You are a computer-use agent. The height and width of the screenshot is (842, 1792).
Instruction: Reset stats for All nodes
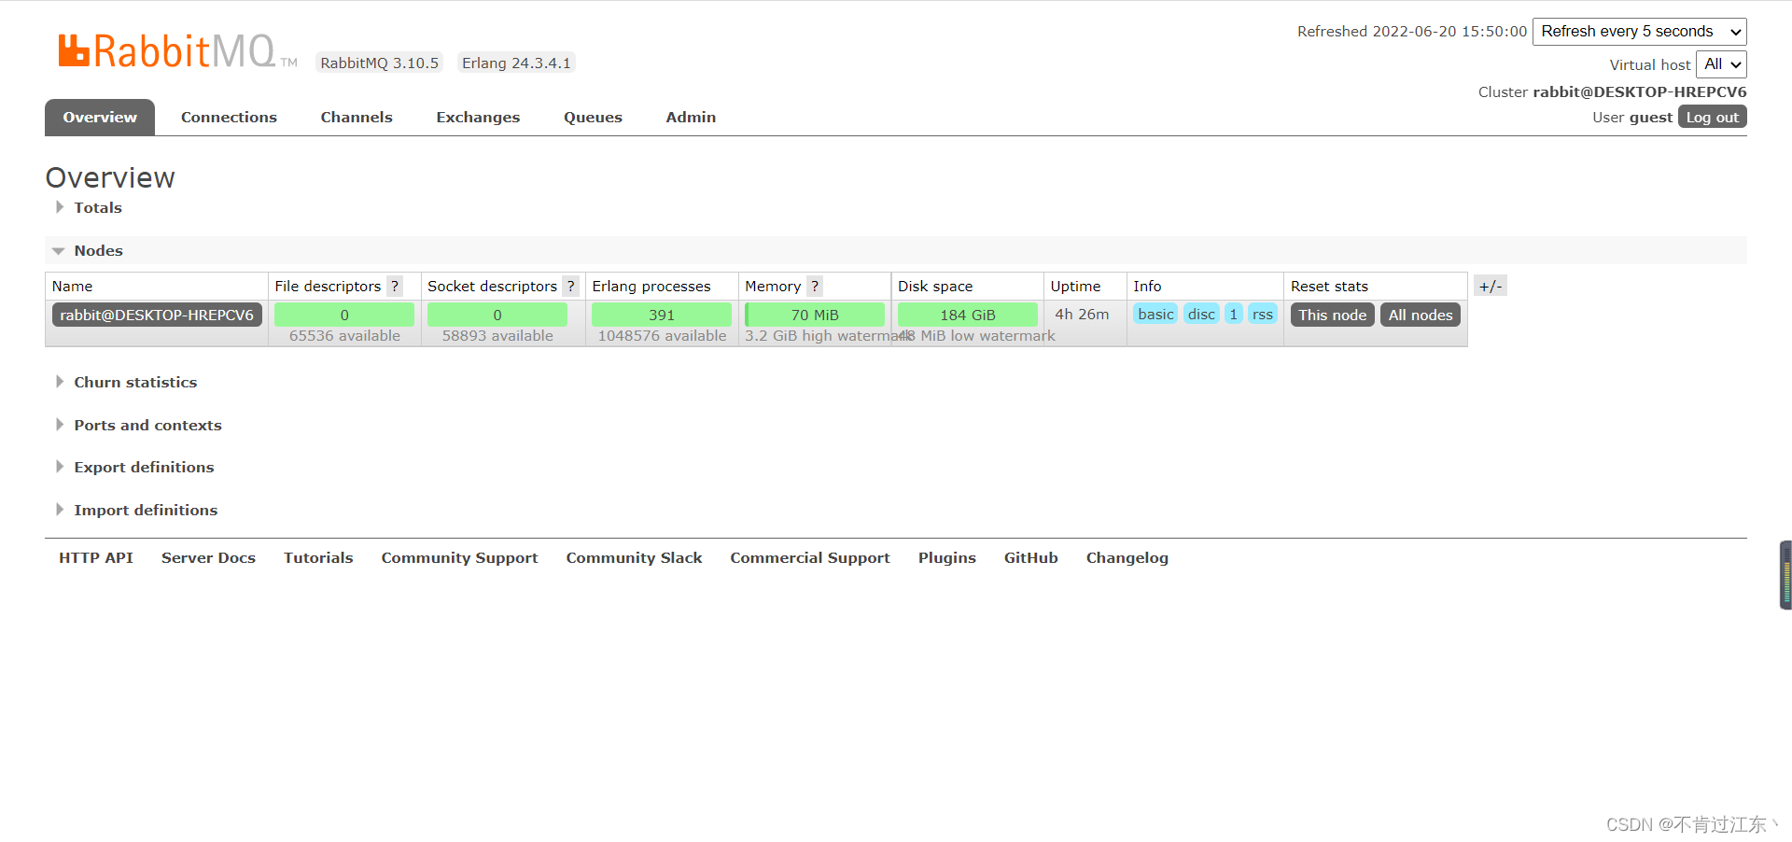pos(1421,315)
